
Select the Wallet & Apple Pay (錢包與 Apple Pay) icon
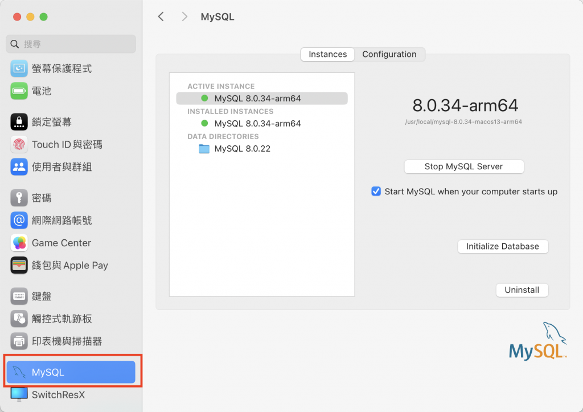(x=19, y=266)
